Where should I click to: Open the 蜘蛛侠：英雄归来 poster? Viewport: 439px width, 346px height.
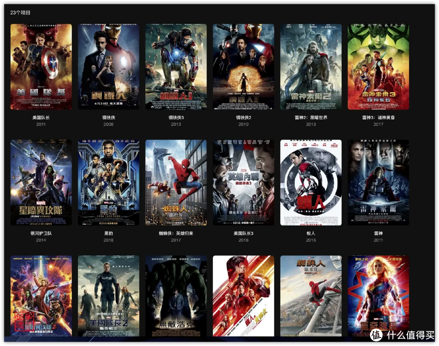click(176, 182)
